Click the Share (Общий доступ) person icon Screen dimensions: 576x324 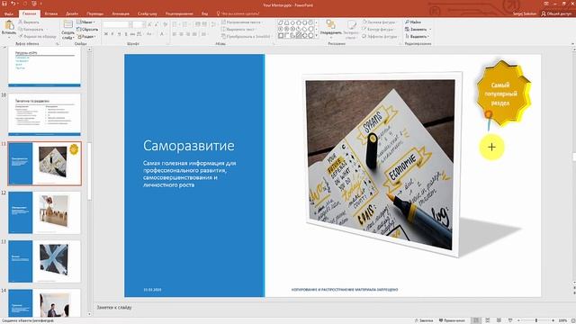pyautogui.click(x=544, y=13)
